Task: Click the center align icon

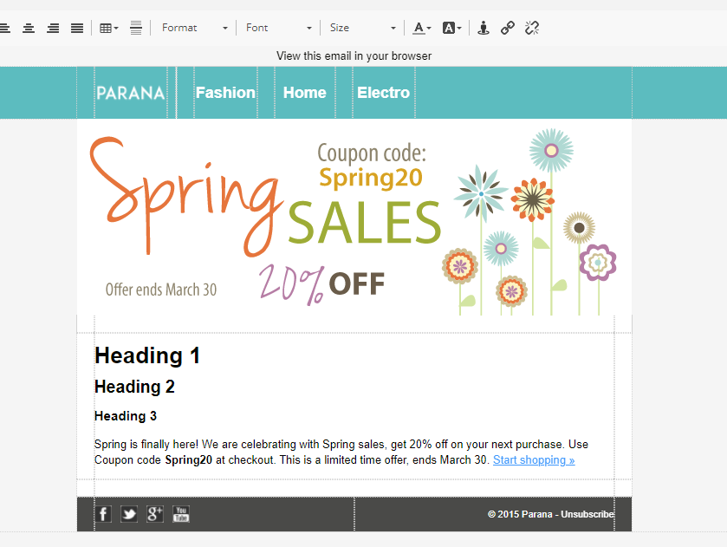Action: click(x=29, y=28)
